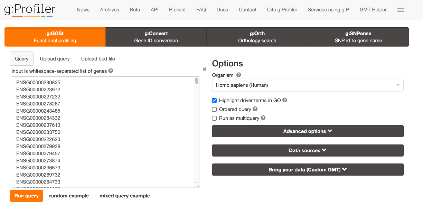Click gene ENSG00000279457 in the list
Image resolution: width=423 pixels, height=206 pixels.
(x=38, y=153)
